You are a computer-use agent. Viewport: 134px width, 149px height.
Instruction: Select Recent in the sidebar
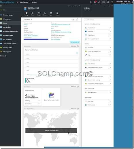[11, 23]
